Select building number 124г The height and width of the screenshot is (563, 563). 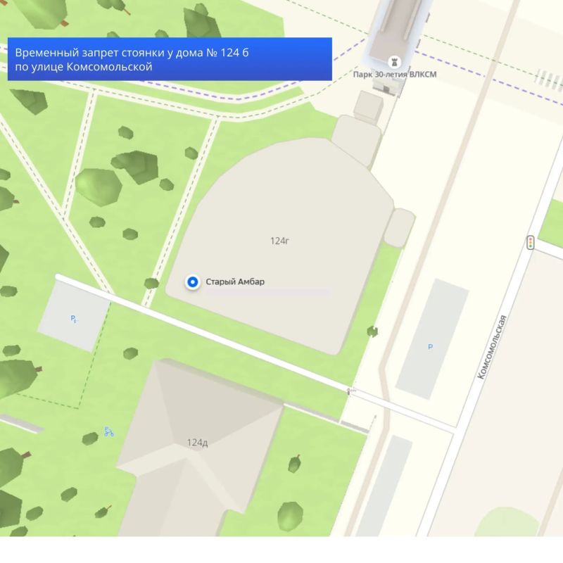[x=279, y=241]
